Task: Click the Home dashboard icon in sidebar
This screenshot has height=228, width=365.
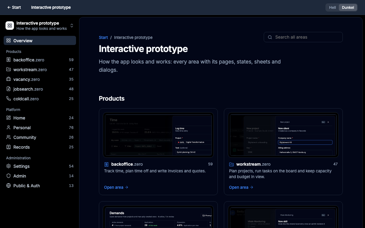Action: [x=9, y=118]
